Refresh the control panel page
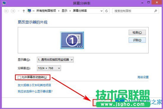This screenshot has width=163, height=109. point(106,11)
